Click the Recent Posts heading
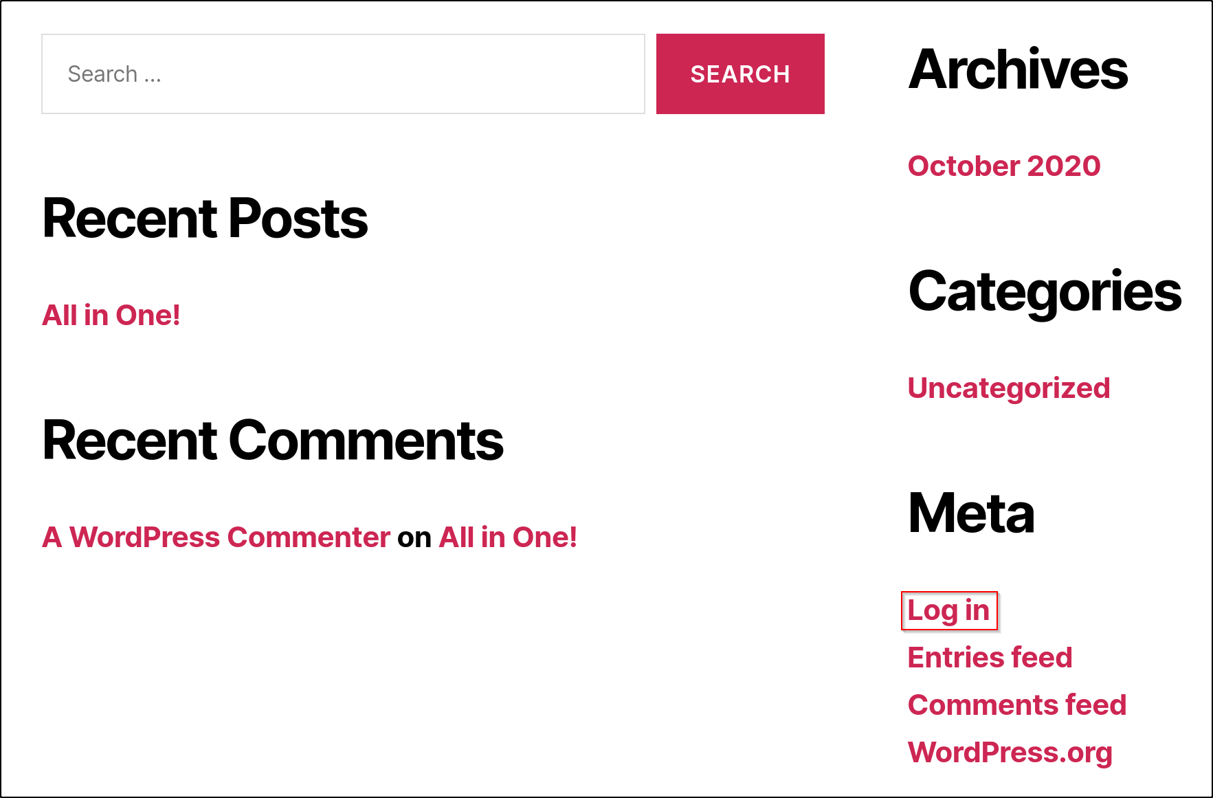The width and height of the screenshot is (1213, 798). [x=205, y=219]
